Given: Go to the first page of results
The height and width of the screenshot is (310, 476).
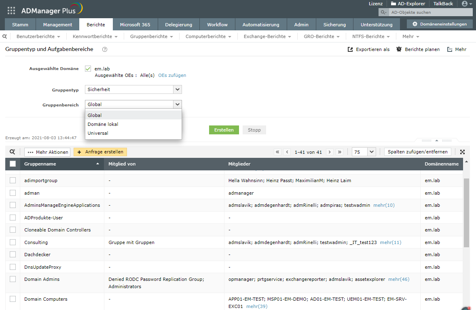Looking at the screenshot, I should coord(277,152).
